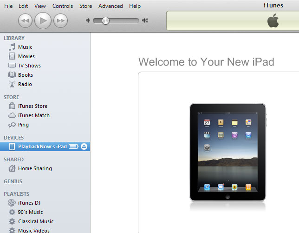Open the Controls menu
The height and width of the screenshot is (233, 299).
(x=63, y=6)
